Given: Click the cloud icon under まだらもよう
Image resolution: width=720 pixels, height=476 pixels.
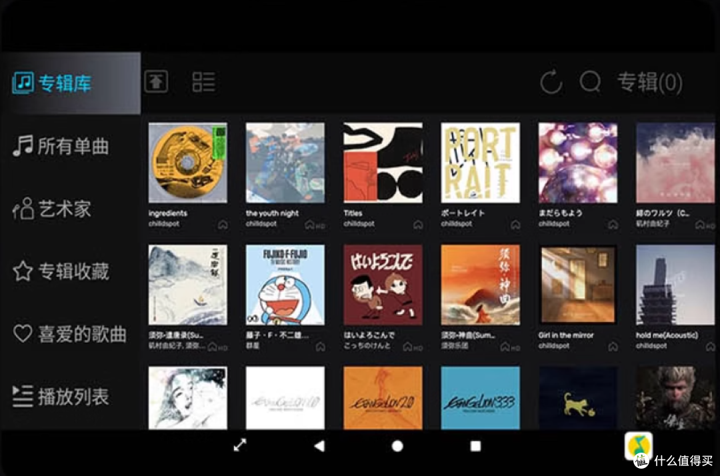Looking at the screenshot, I should [x=613, y=225].
